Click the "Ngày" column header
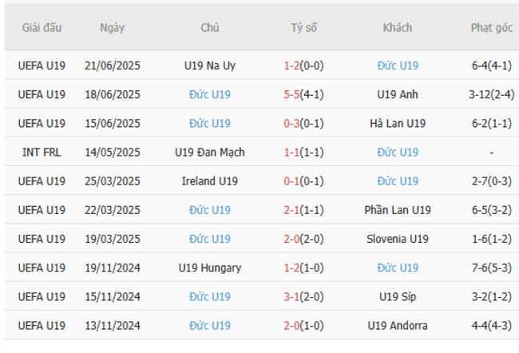The width and height of the screenshot is (519, 353). [x=112, y=28]
